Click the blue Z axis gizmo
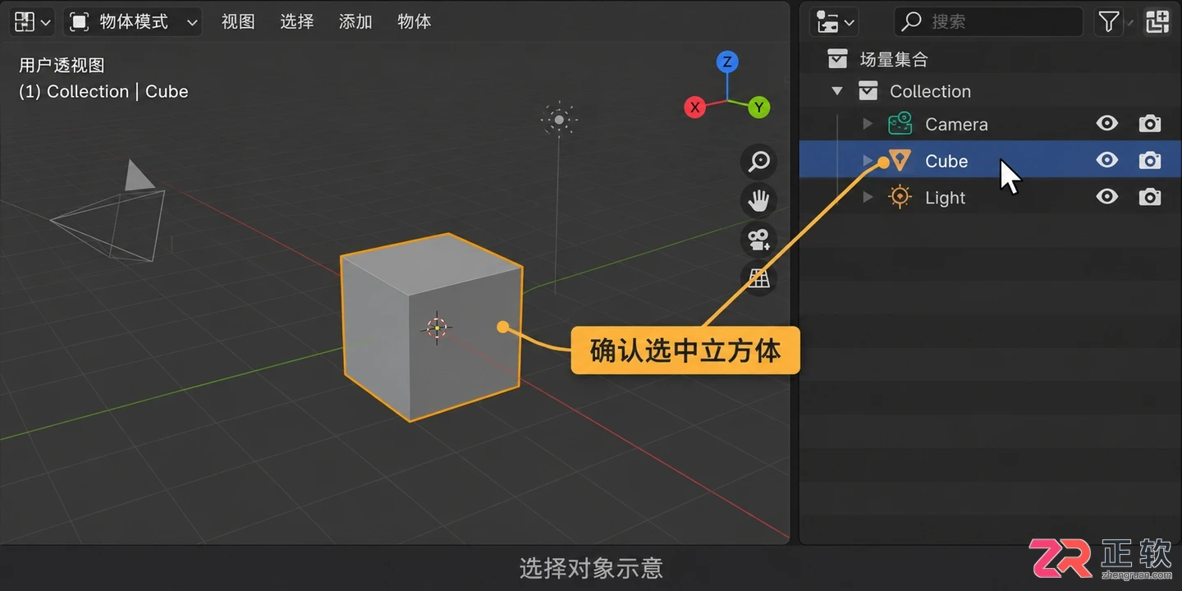Viewport: 1182px width, 591px height. point(727,62)
